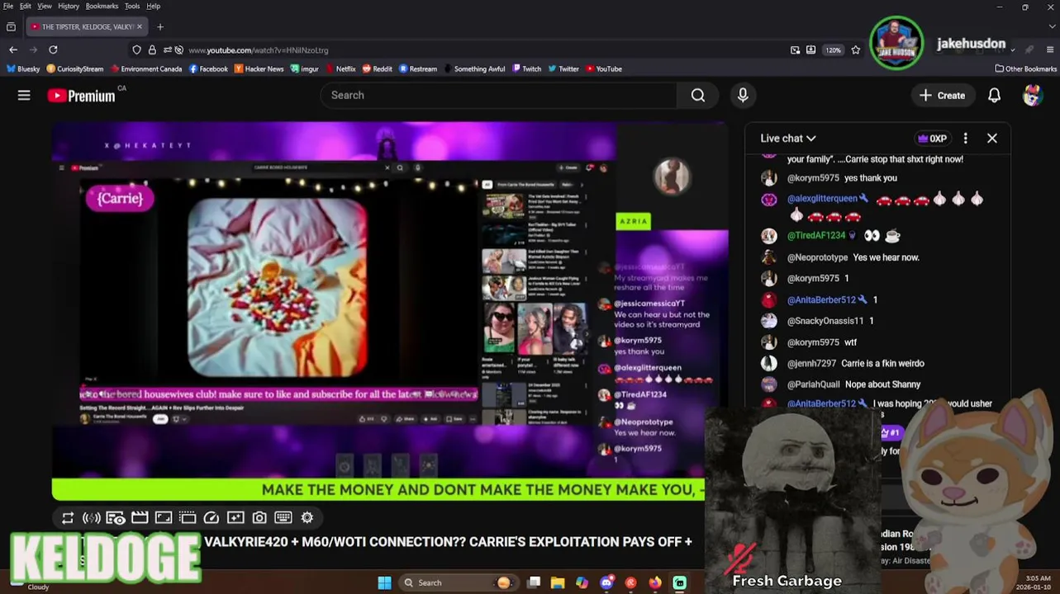
Task: Open a new browser tab
Action: click(160, 27)
